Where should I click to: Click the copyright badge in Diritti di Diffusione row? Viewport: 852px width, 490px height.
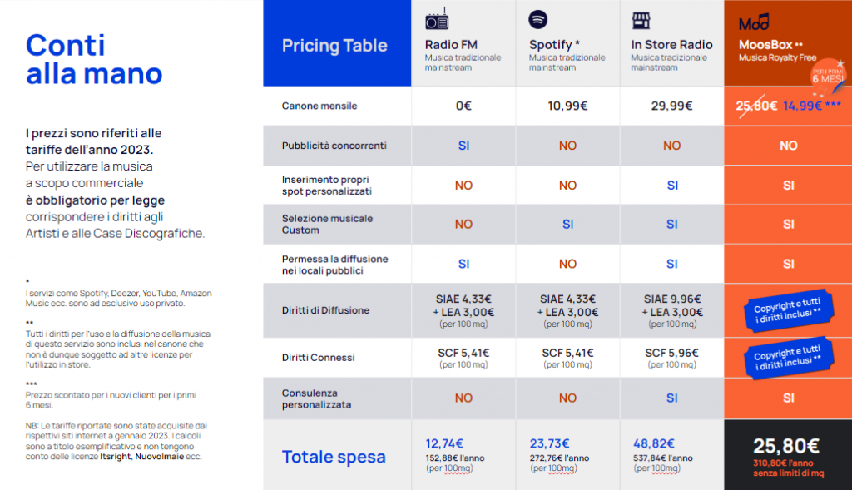787,310
